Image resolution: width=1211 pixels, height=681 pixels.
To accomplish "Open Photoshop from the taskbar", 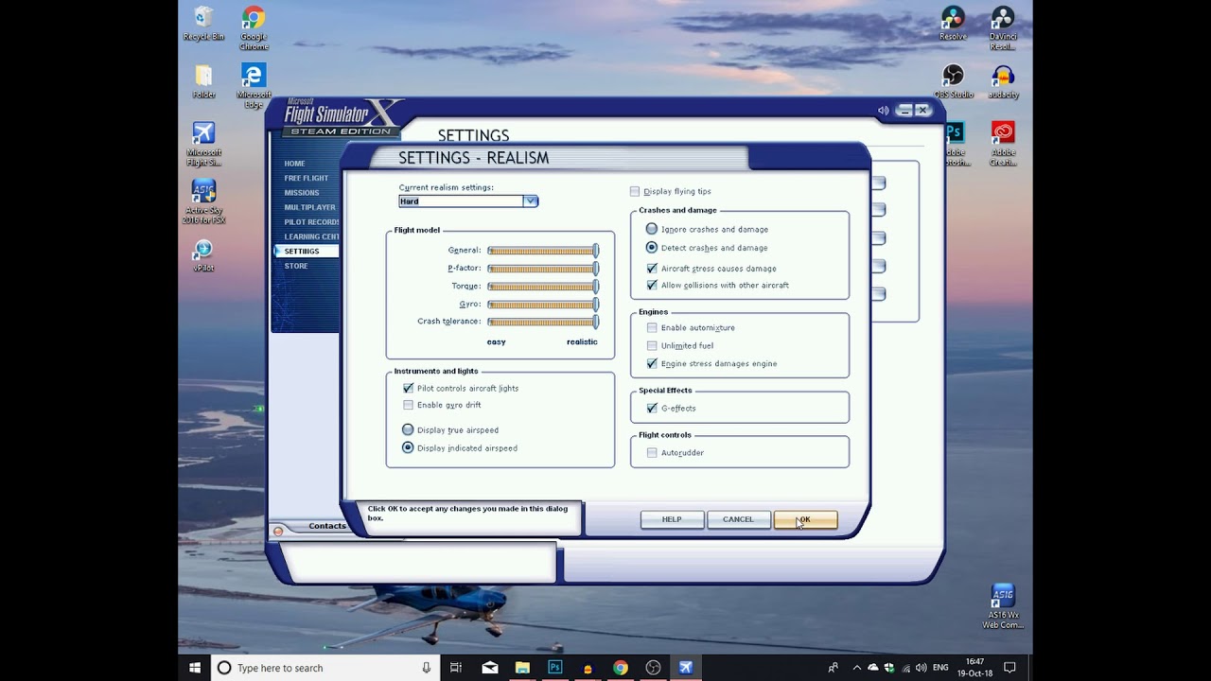I will [554, 668].
